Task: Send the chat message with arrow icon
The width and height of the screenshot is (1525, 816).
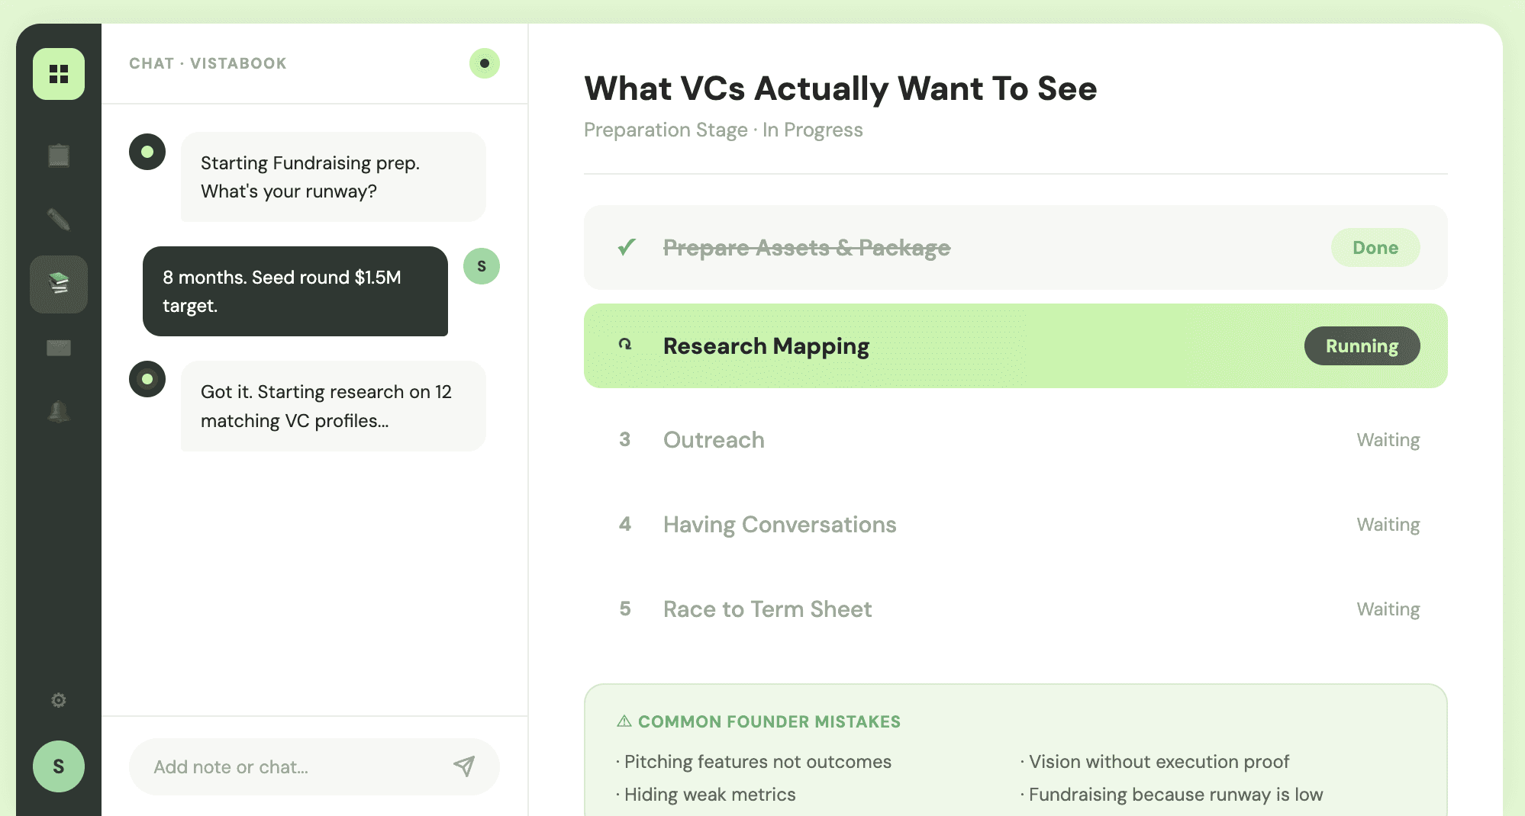Action: [x=464, y=766]
